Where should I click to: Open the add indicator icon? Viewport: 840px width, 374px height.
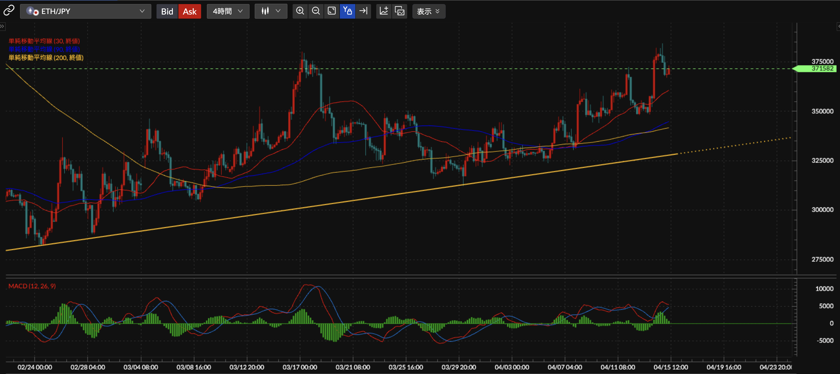click(384, 11)
